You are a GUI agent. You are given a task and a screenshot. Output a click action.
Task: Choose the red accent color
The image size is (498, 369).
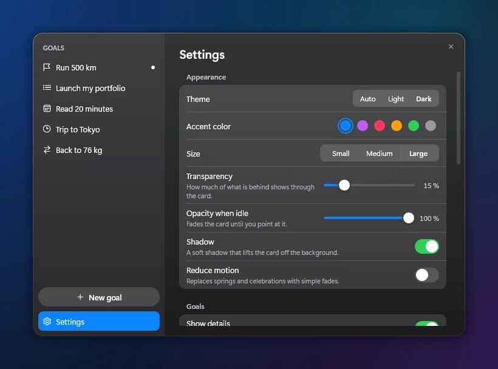point(380,126)
